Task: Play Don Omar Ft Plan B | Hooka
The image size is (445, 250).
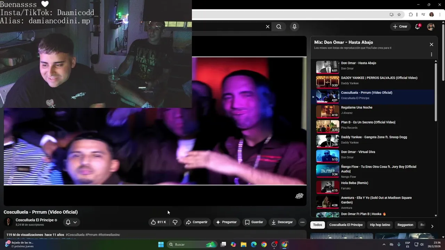Action: coord(373,214)
